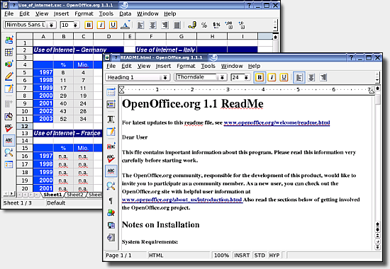Screen dimensions: 390x269
Task: Click Find magnifier in writer side toolbar
Action: tap(111, 185)
